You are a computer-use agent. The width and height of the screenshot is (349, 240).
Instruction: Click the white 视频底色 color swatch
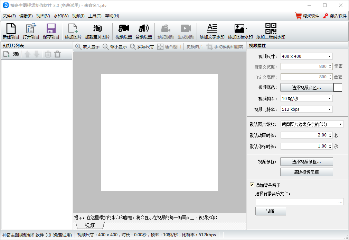point(338,87)
